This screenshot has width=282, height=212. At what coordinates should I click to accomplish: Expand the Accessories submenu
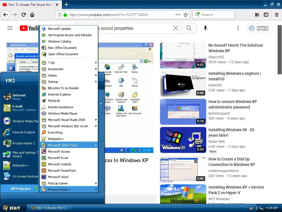click(x=69, y=69)
